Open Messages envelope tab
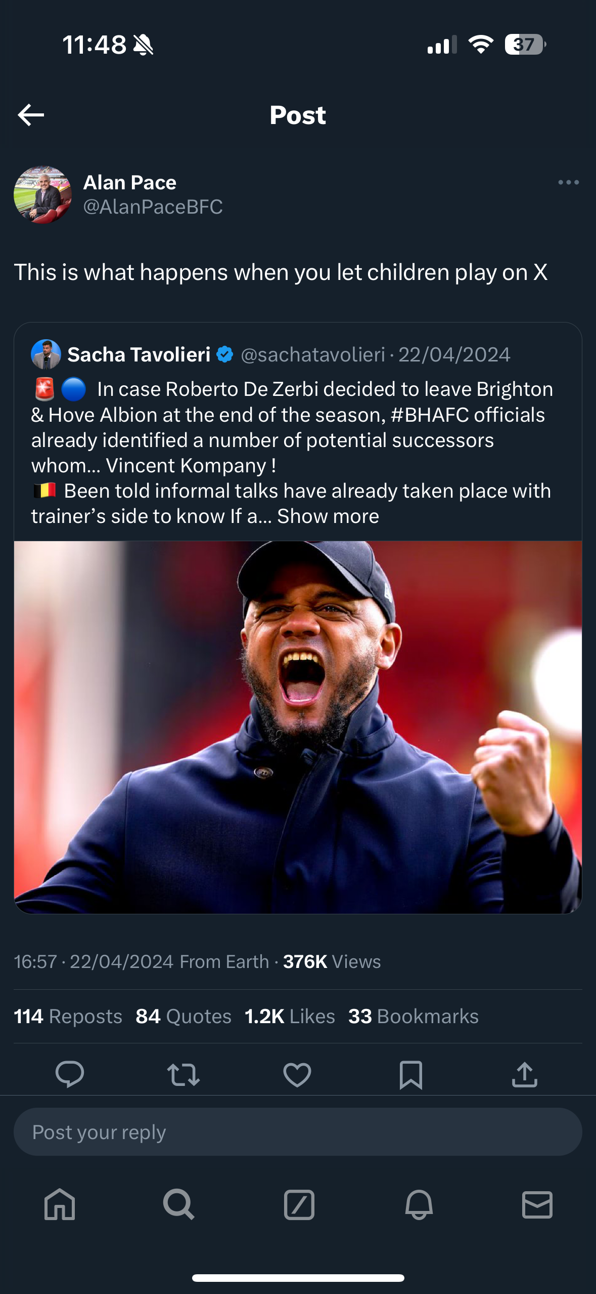Image resolution: width=596 pixels, height=1294 pixels. pyautogui.click(x=537, y=1204)
